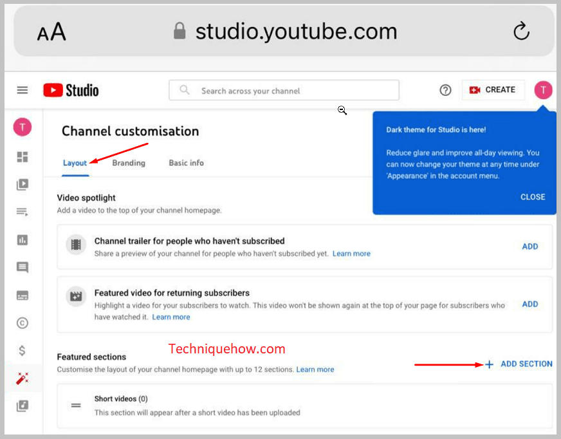Image resolution: width=561 pixels, height=439 pixels.
Task: Click the lock icon in address bar
Action: [179, 31]
